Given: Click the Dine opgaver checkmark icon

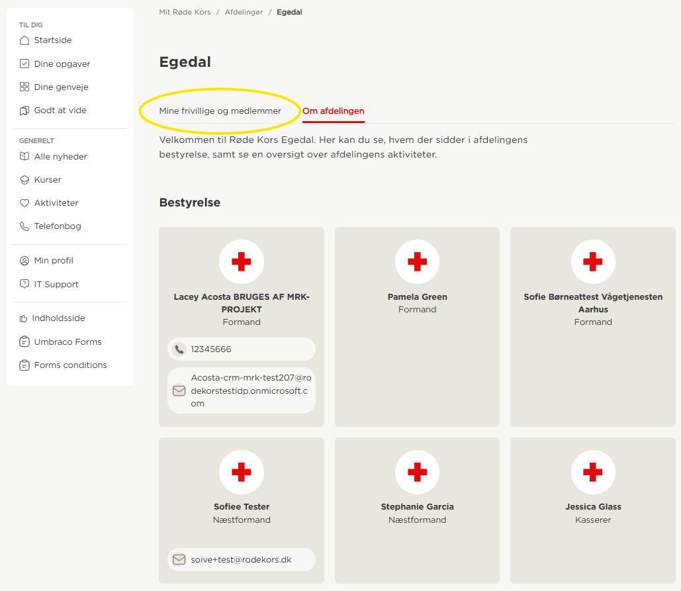Looking at the screenshot, I should (24, 64).
